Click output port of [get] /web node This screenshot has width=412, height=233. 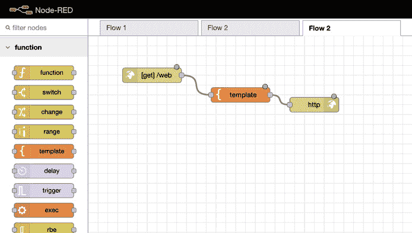pyautogui.click(x=182, y=75)
